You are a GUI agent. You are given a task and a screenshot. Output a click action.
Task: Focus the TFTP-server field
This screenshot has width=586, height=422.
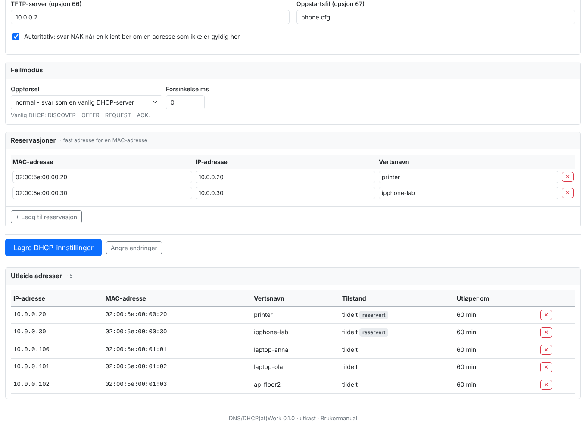coord(150,17)
